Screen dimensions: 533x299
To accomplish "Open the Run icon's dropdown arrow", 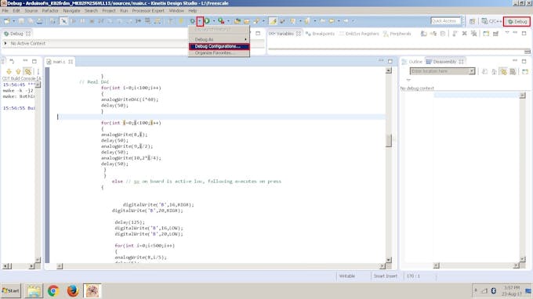I will pyautogui.click(x=214, y=21).
